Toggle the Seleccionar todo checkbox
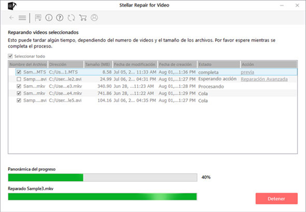The width and height of the screenshot is (306, 212). pos(10,56)
